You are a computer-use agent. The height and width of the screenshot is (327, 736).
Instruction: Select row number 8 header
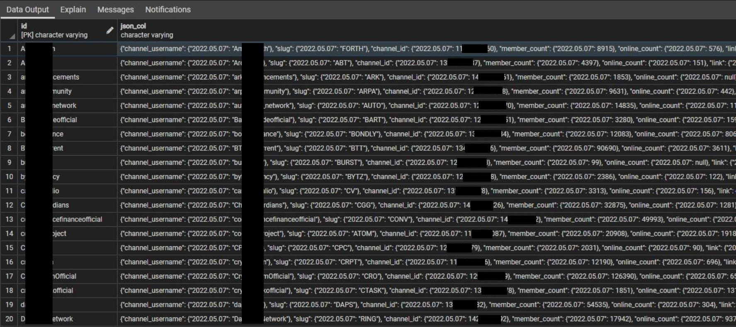click(9, 148)
